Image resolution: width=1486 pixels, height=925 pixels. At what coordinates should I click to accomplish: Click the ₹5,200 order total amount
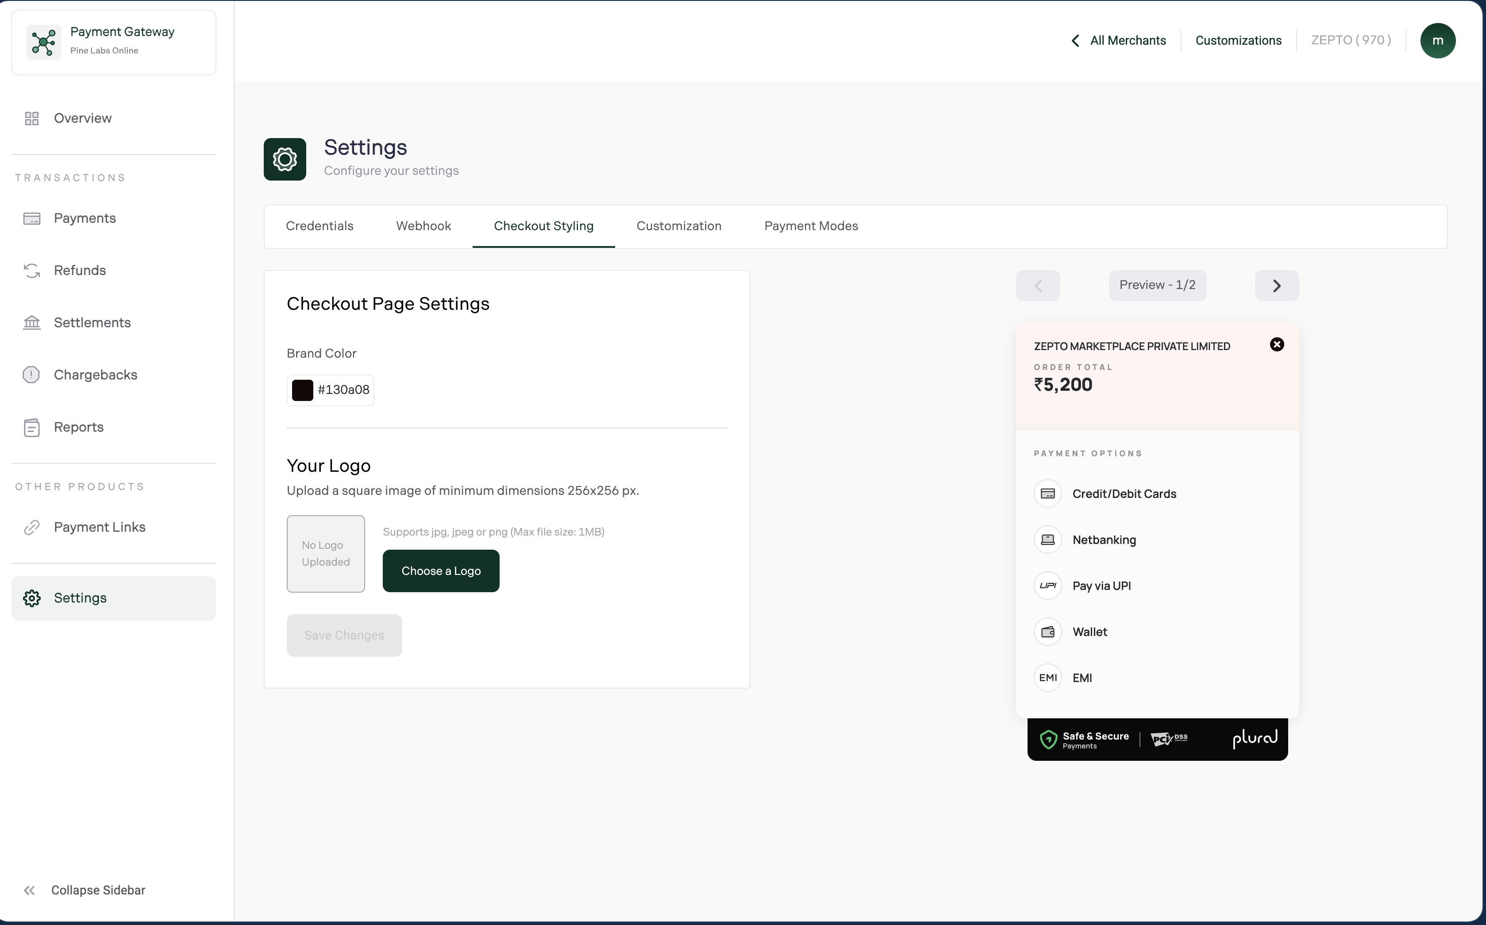(x=1063, y=385)
